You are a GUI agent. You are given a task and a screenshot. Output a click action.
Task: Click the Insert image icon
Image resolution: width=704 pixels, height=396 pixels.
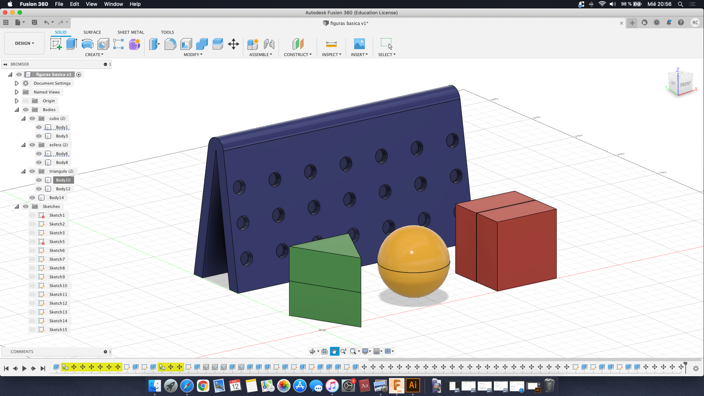[x=359, y=44]
